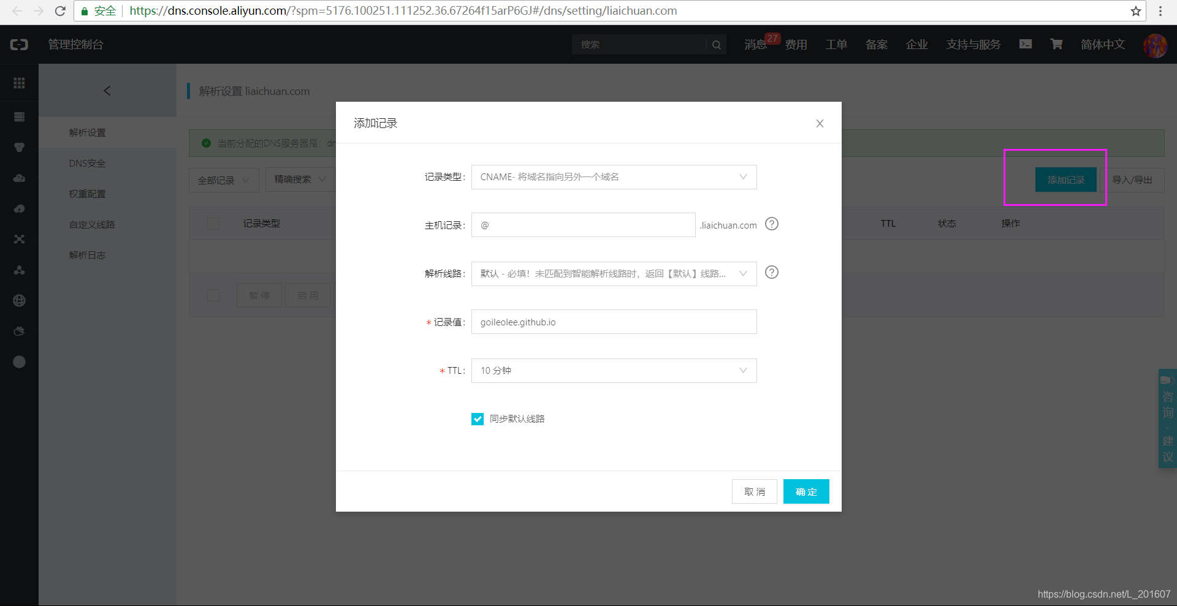
Task: Click 管理控制台 link in header
Action: pyautogui.click(x=76, y=45)
